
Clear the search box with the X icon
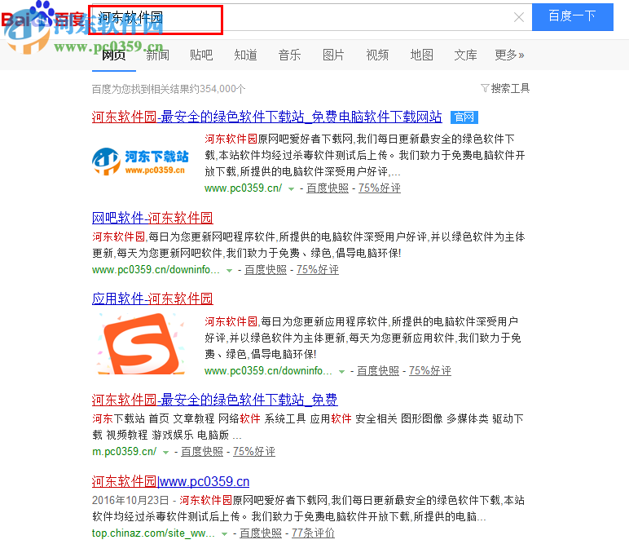[519, 17]
